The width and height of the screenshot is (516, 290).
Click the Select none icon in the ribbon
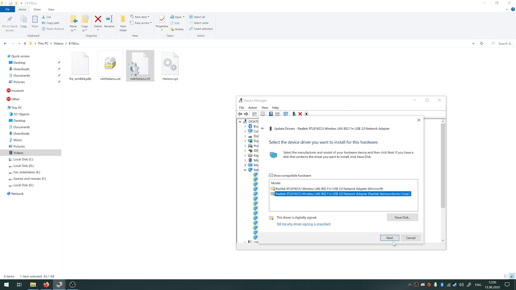click(191, 23)
